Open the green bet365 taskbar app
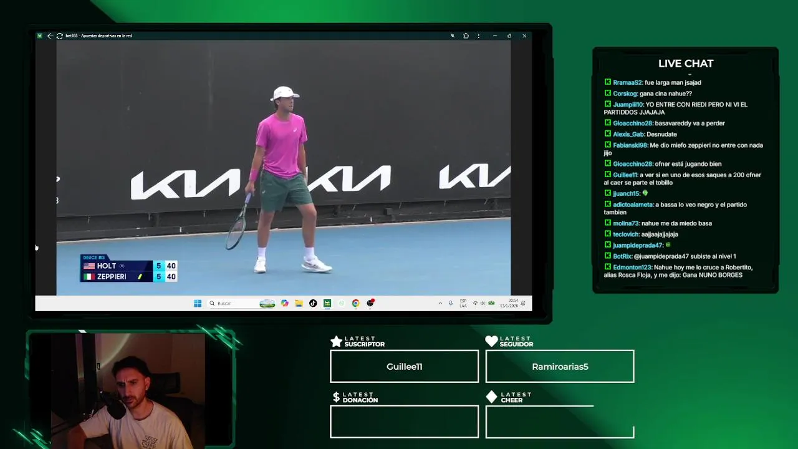Screen dimensions: 798x449 point(327,303)
